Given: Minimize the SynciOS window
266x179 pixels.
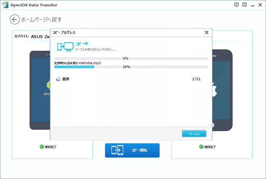Looking at the screenshot, I should [252, 5].
